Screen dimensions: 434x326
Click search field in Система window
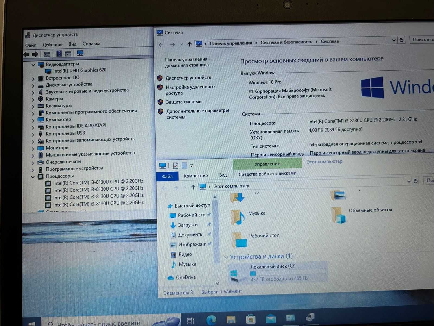tap(422, 39)
